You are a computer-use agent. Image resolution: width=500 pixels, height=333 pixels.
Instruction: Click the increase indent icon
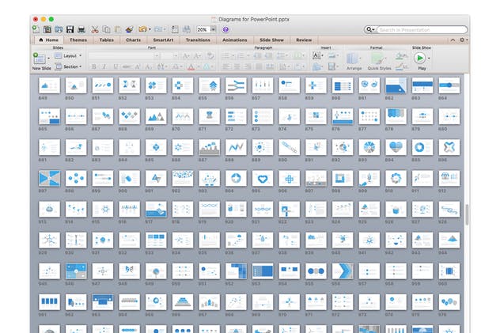(268, 56)
